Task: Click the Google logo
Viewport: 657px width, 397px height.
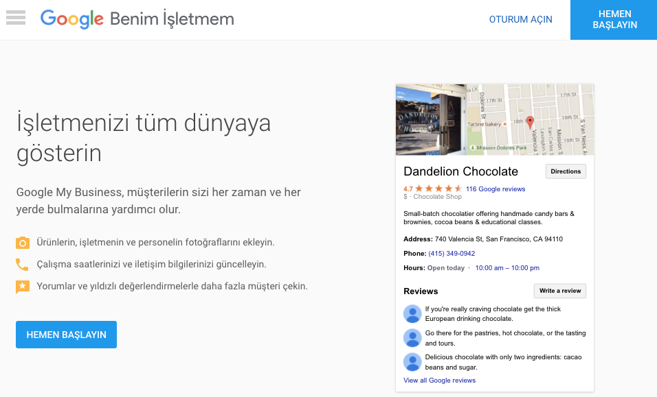Action: click(x=71, y=19)
